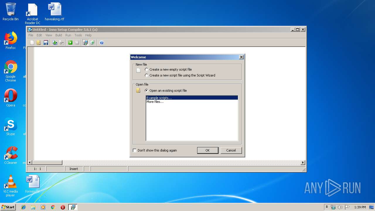375x211 pixels.
Task: Open Chrome from the taskbar
Action: (x=53, y=207)
